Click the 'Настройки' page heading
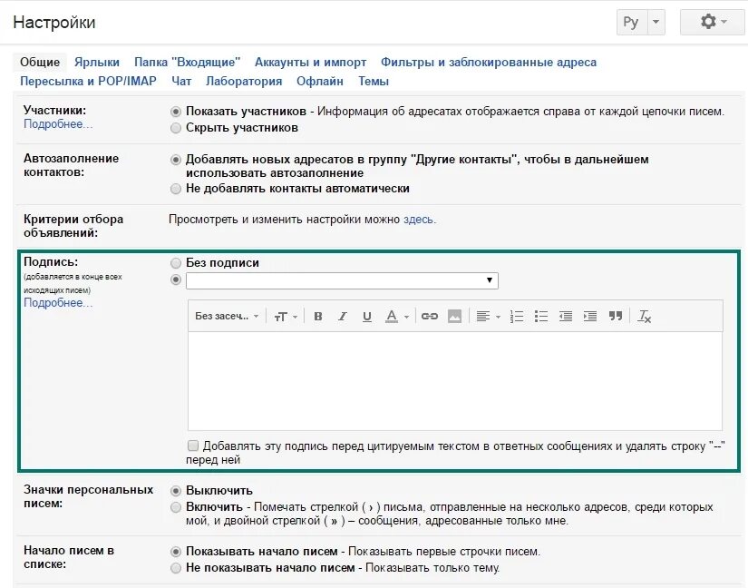Image resolution: width=748 pixels, height=588 pixels. [x=54, y=23]
